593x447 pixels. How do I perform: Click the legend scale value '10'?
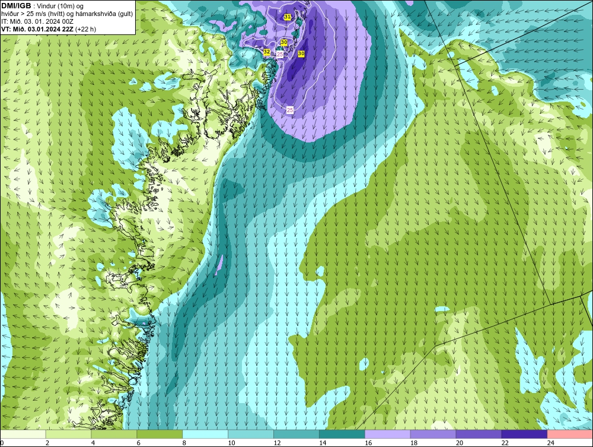[x=231, y=443]
